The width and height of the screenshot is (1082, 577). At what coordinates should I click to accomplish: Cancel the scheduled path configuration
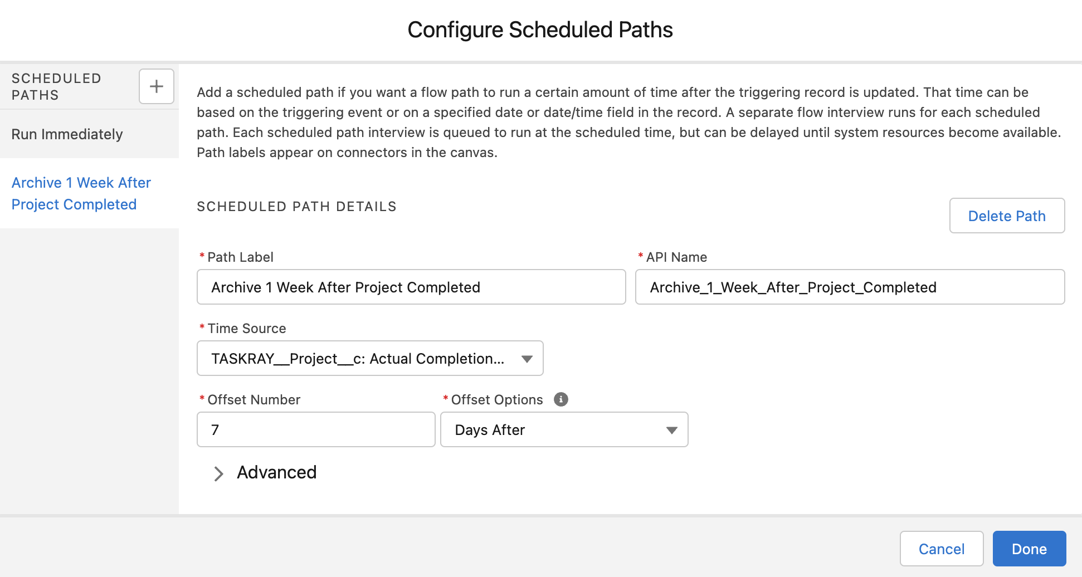941,549
